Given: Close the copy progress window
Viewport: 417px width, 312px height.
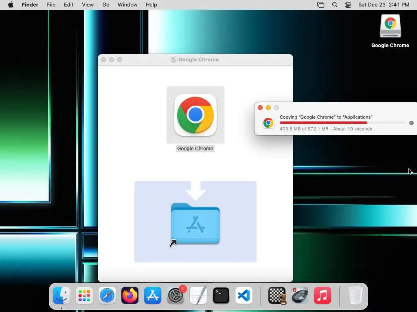Looking at the screenshot, I should (260, 107).
